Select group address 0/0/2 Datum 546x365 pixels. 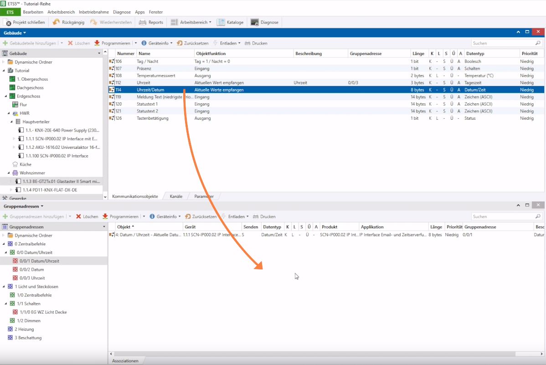[32, 269]
